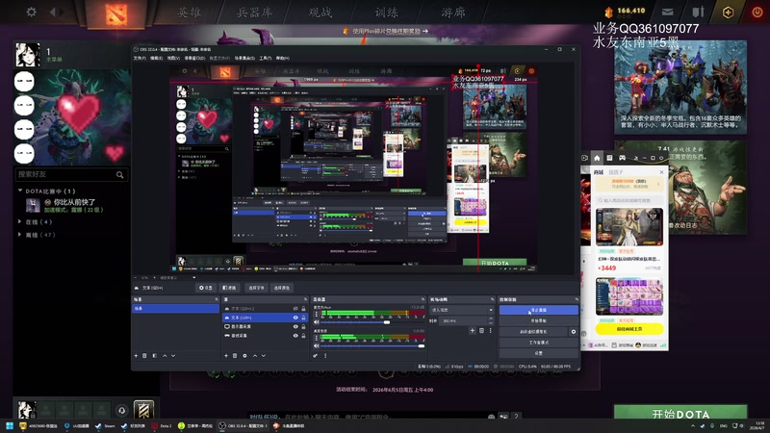
Task: Open virtual camera settings gear in OBS
Action: (573, 331)
